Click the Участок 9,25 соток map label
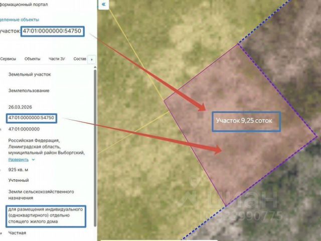Image resolution: width=321 pixels, height=241 pixels. point(244,120)
